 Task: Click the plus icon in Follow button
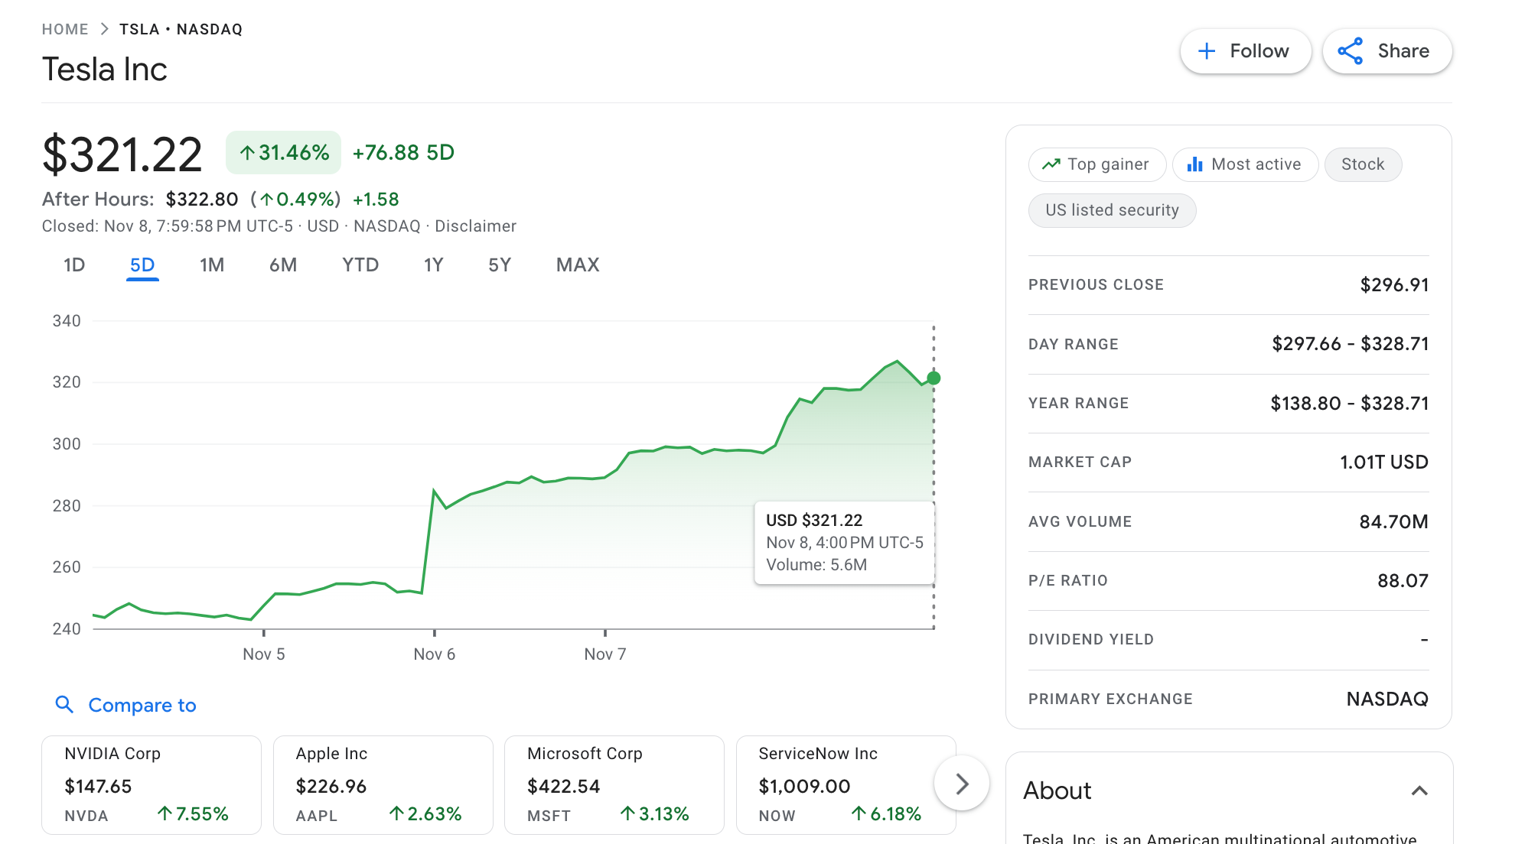click(x=1207, y=51)
